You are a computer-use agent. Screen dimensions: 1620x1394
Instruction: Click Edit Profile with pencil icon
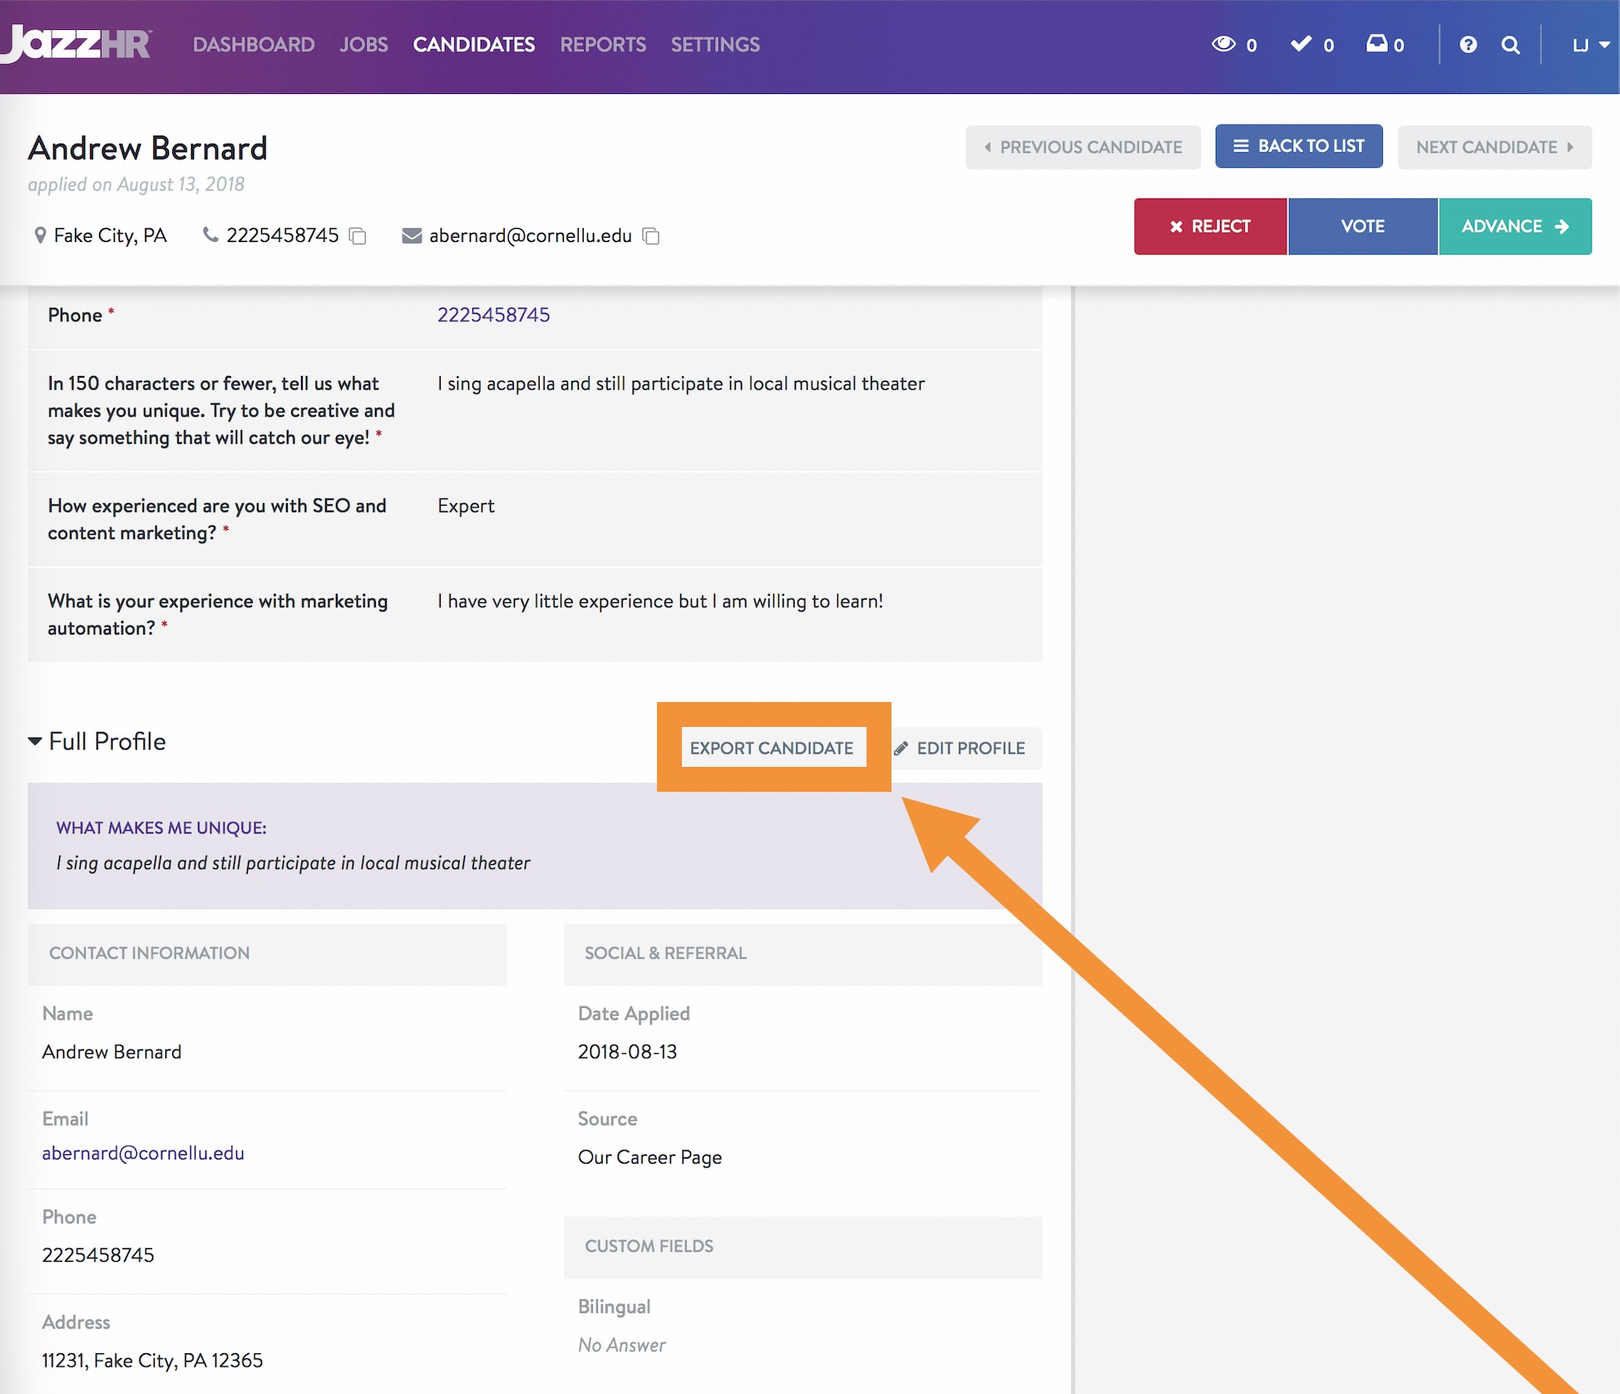point(961,748)
